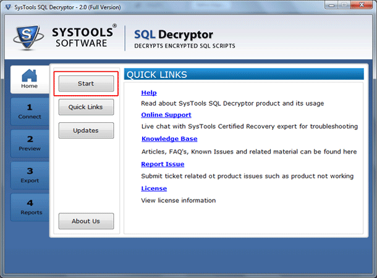Click the SQL Decryptor product title

(173, 35)
